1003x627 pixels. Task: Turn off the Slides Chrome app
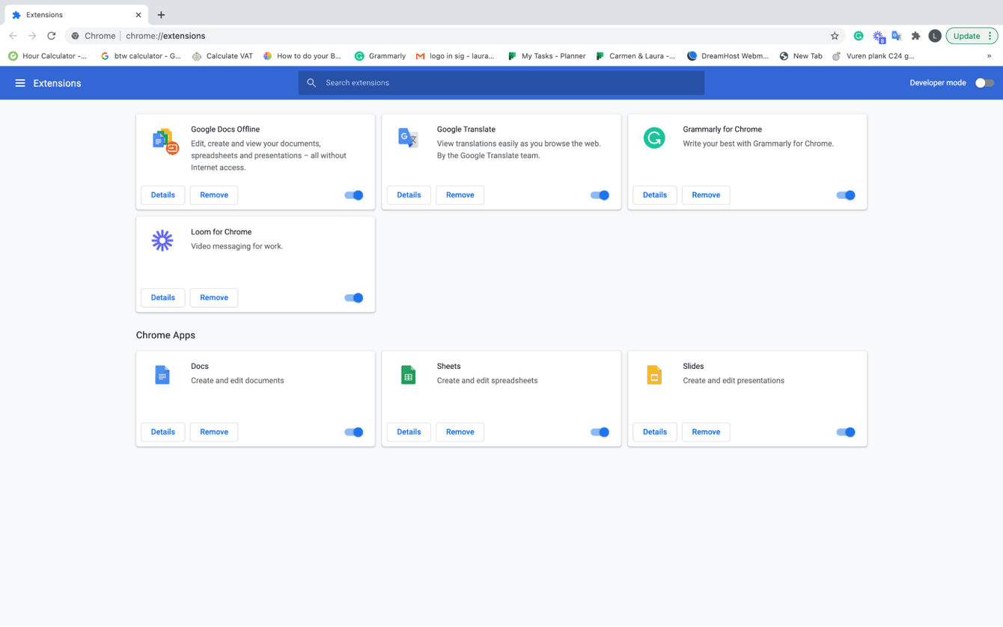click(846, 432)
